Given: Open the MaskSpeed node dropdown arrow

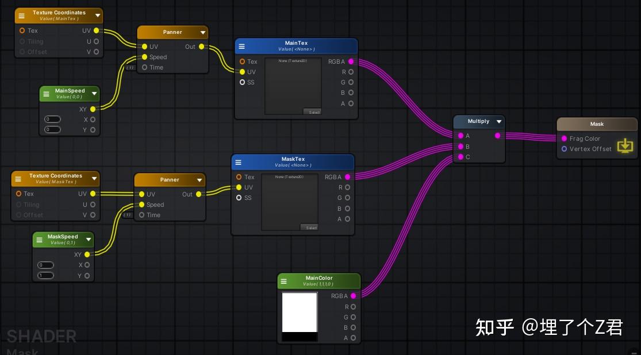Looking at the screenshot, I should [88, 240].
